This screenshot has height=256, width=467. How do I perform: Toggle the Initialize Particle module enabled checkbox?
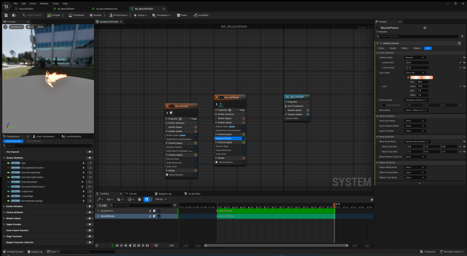coord(464,43)
